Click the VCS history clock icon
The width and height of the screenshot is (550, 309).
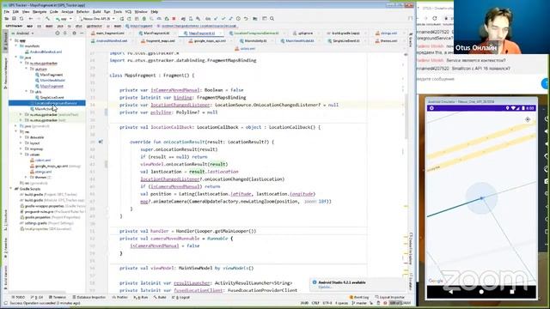tap(238, 19)
